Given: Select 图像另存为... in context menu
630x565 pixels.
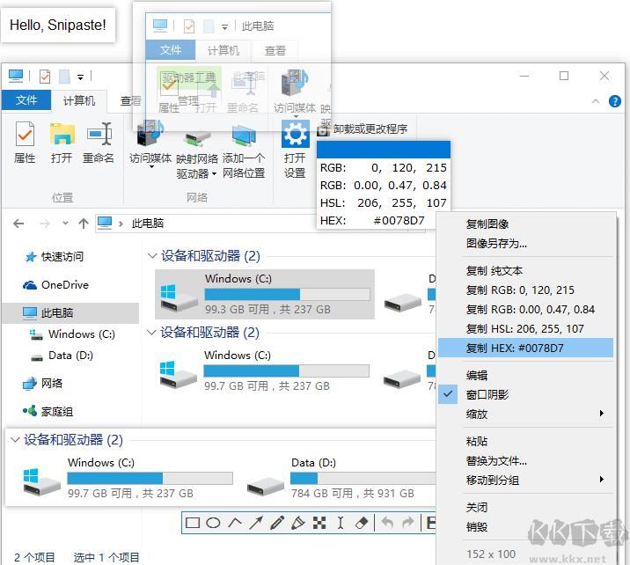Looking at the screenshot, I should tap(497, 243).
